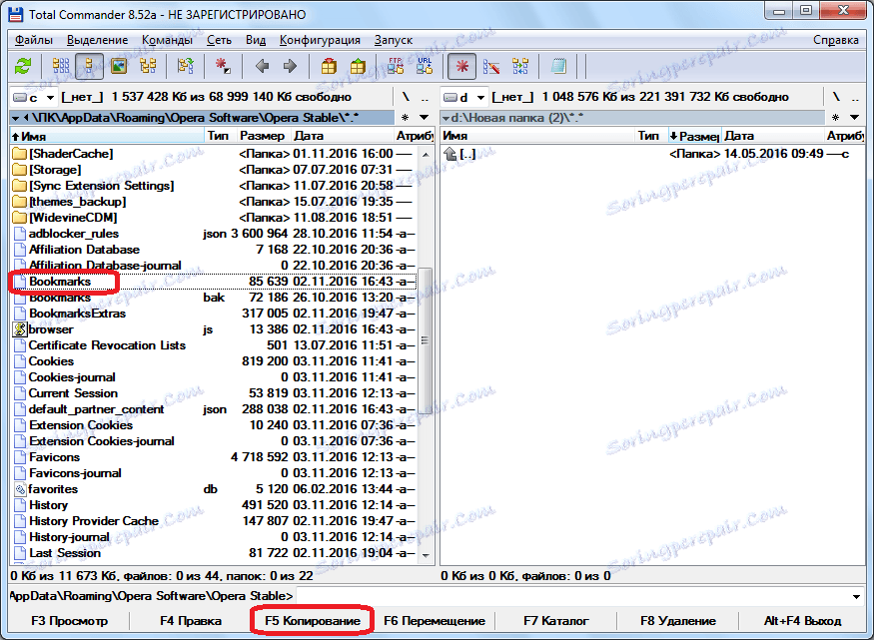Click the swap panels folder icon

click(x=185, y=67)
